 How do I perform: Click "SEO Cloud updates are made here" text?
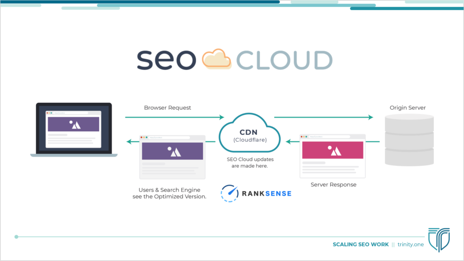pos(250,163)
